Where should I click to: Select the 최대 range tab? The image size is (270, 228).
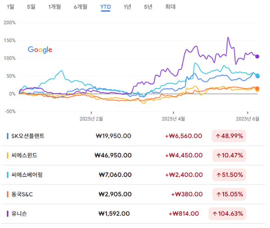(x=170, y=7)
